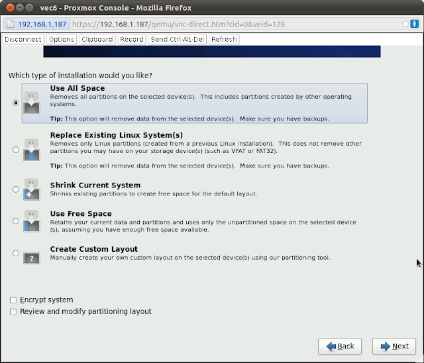Click Disconnect in the console toolbar
This screenshot has width=424, height=363.
(23, 39)
